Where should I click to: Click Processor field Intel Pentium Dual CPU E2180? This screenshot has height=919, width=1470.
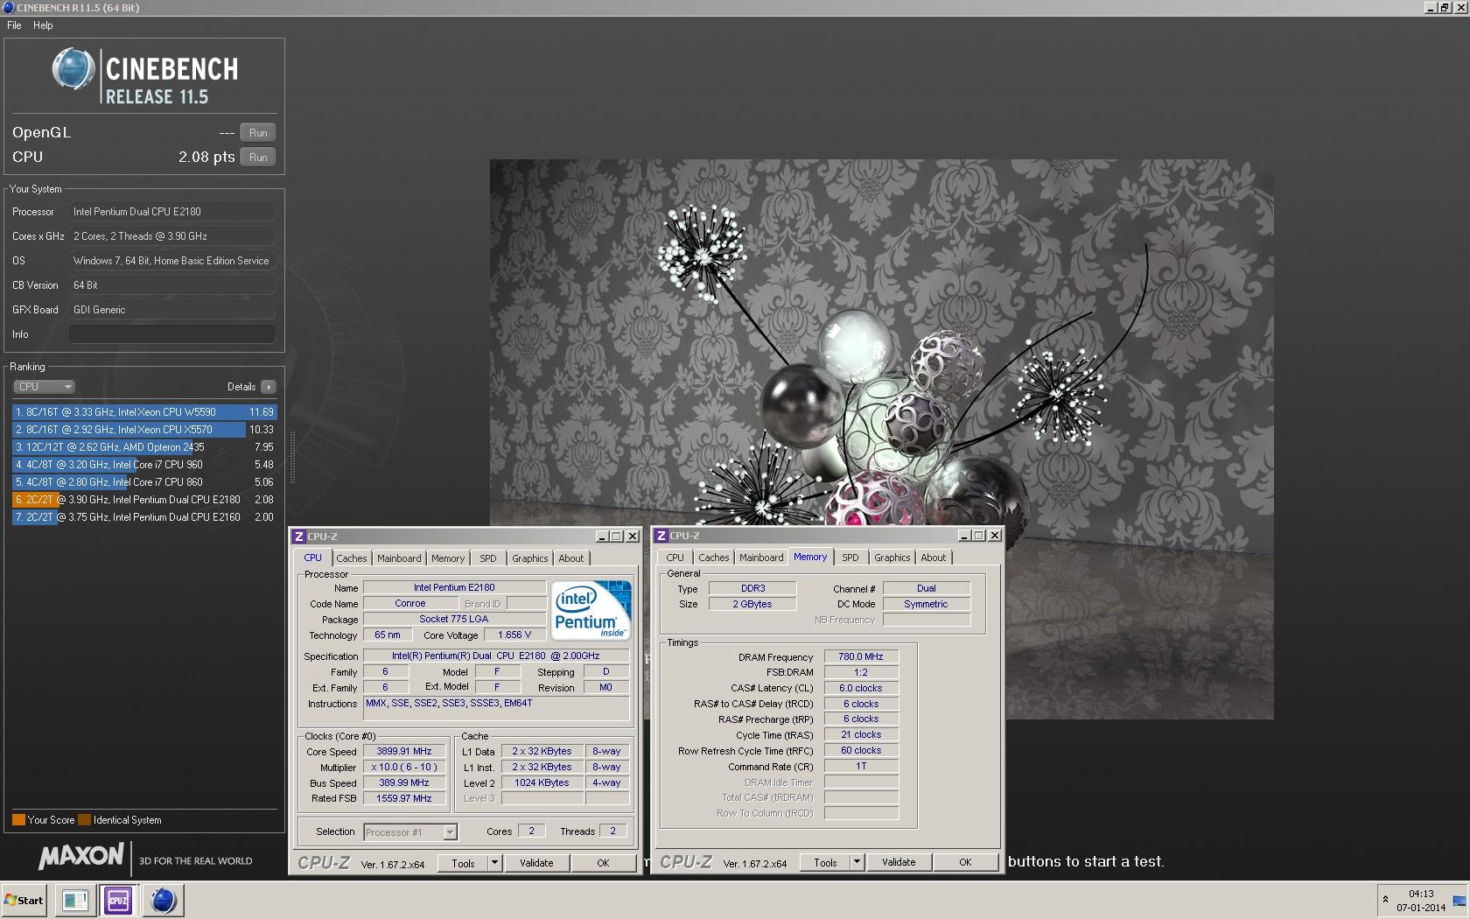pyautogui.click(x=172, y=212)
